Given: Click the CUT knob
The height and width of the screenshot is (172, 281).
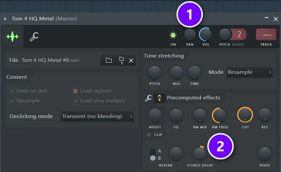Looking at the screenshot, I should click(245, 115).
